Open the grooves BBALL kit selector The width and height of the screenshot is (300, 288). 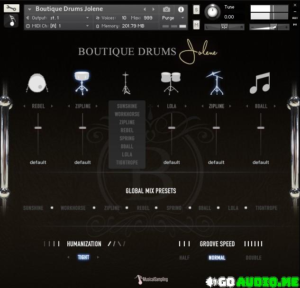[x=261, y=106]
